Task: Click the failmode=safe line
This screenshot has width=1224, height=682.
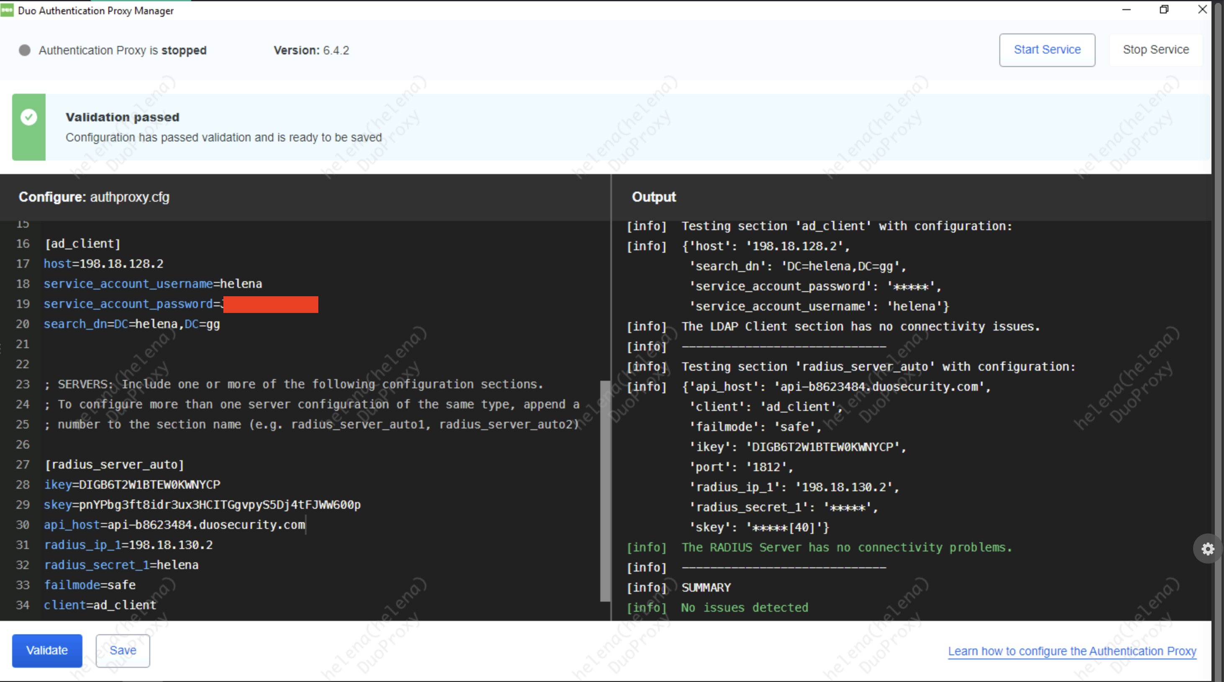Action: [90, 585]
